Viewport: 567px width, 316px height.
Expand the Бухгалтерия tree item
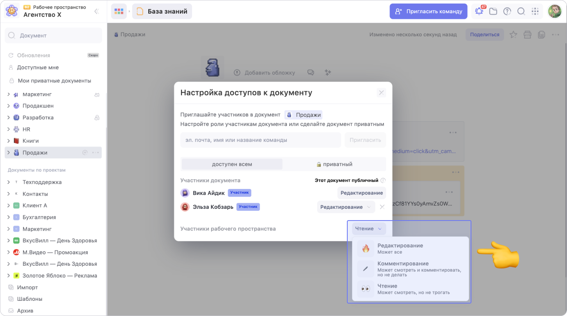pyautogui.click(x=9, y=217)
